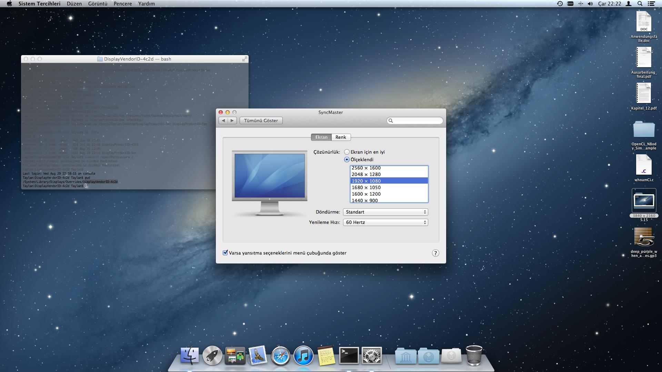Viewport: 662px width, 372px height.
Task: Open the Trash in the dock
Action: click(474, 355)
